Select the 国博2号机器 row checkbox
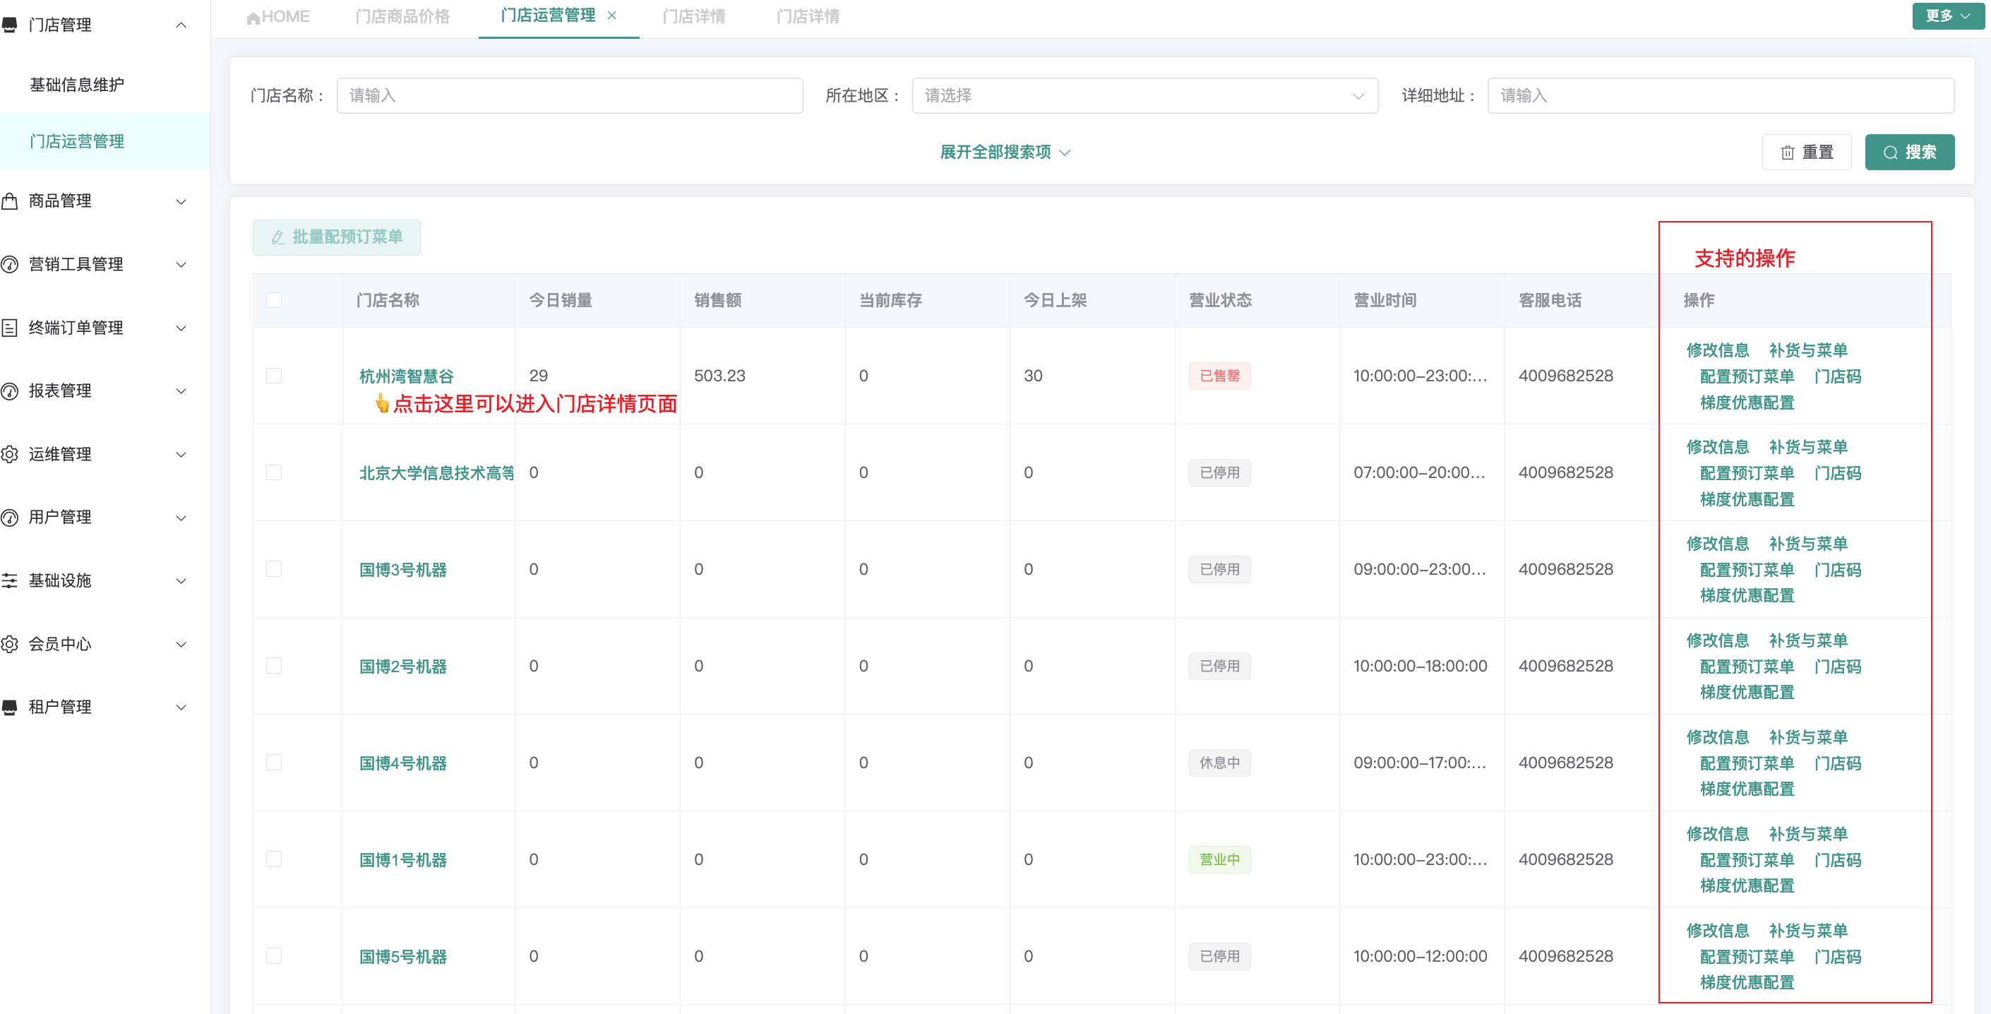The image size is (1991, 1014). pyautogui.click(x=274, y=665)
